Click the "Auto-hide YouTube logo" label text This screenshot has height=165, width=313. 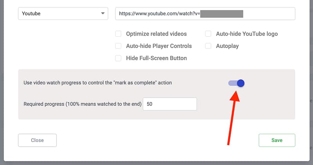(246, 34)
